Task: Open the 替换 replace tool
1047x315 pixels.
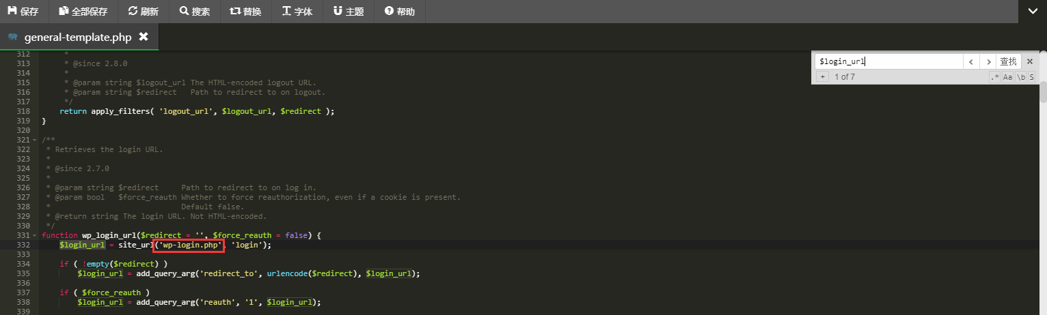Action: pos(246,12)
